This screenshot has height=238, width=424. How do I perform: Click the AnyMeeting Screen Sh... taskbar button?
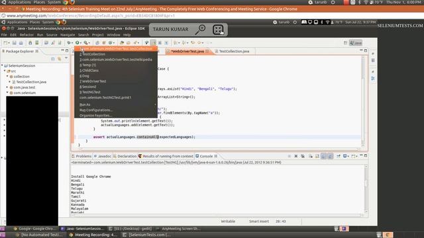point(178,229)
